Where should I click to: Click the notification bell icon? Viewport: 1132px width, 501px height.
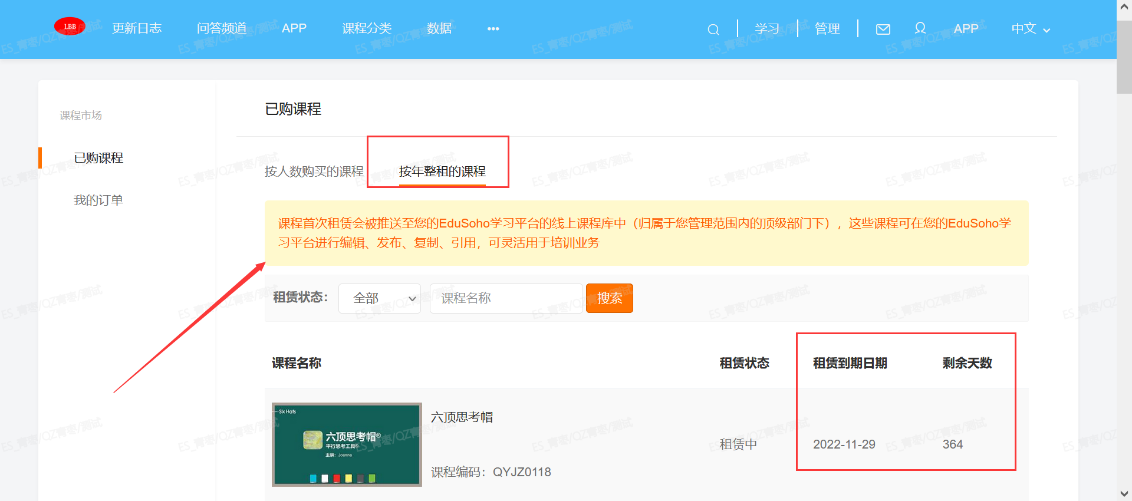[x=920, y=28]
